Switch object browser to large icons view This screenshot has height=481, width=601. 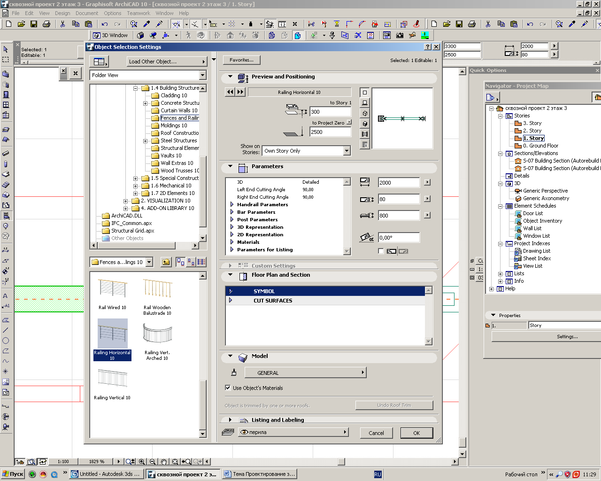[x=180, y=262]
